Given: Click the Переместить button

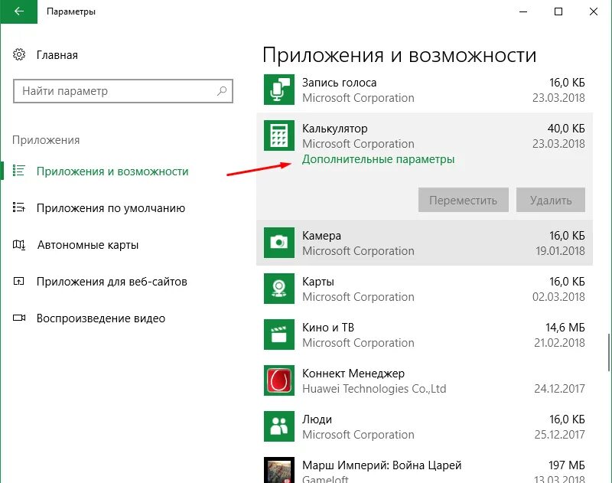Looking at the screenshot, I should pyautogui.click(x=464, y=200).
